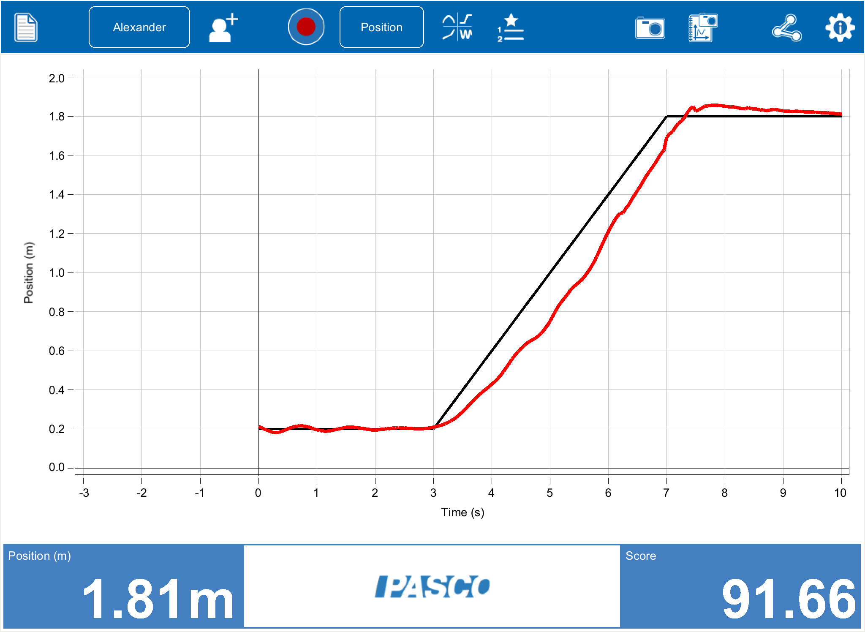
Task: Add a new user profile
Action: (x=223, y=27)
